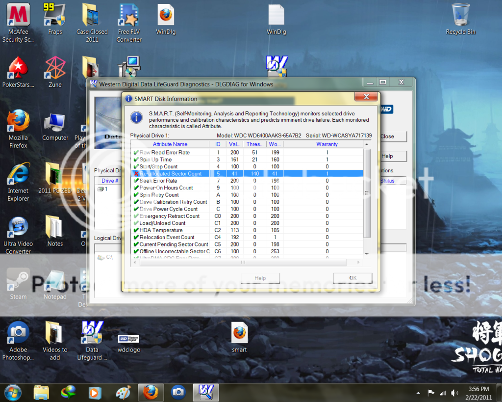
Task: Launch Steam desktop shortcut
Action: click(x=18, y=284)
